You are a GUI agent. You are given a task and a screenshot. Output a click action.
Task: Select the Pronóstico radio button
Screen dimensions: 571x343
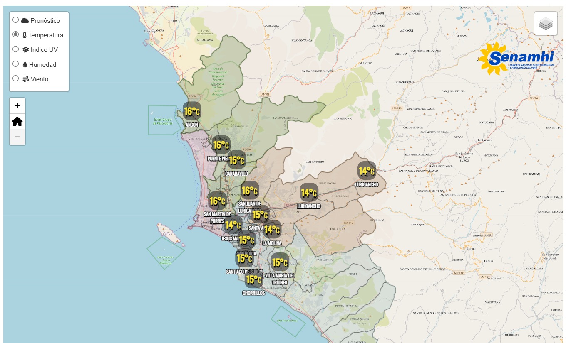click(15, 20)
